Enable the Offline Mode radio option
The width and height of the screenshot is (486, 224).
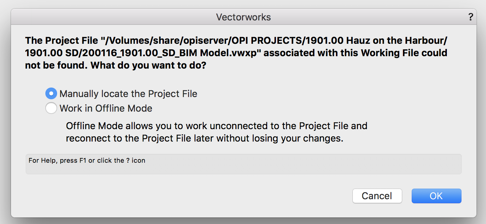pyautogui.click(x=51, y=108)
